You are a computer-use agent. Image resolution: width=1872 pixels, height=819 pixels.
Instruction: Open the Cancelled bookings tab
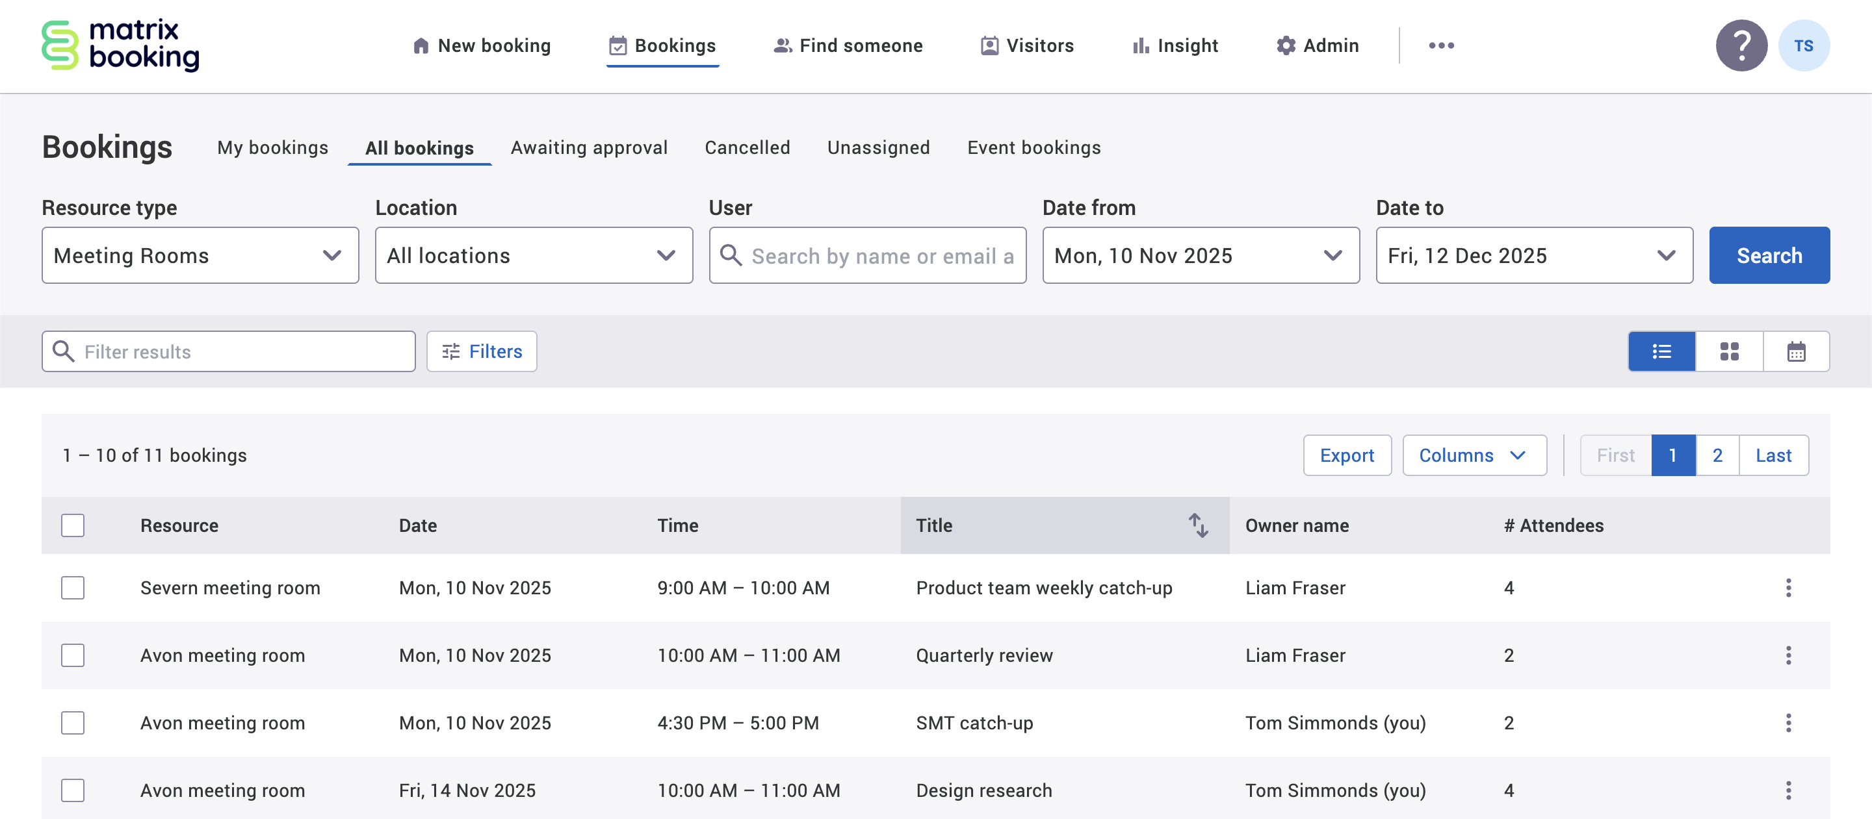click(x=746, y=147)
